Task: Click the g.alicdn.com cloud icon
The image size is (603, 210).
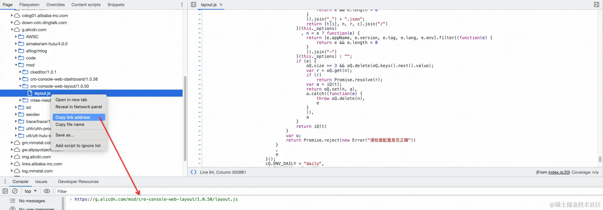Action: click(17, 30)
